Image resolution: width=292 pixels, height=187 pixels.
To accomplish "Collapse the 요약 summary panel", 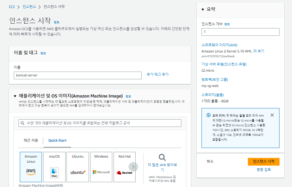I will pyautogui.click(x=203, y=9).
